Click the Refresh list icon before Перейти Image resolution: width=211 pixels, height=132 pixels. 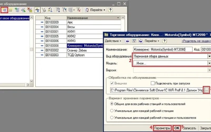click(x=87, y=10)
